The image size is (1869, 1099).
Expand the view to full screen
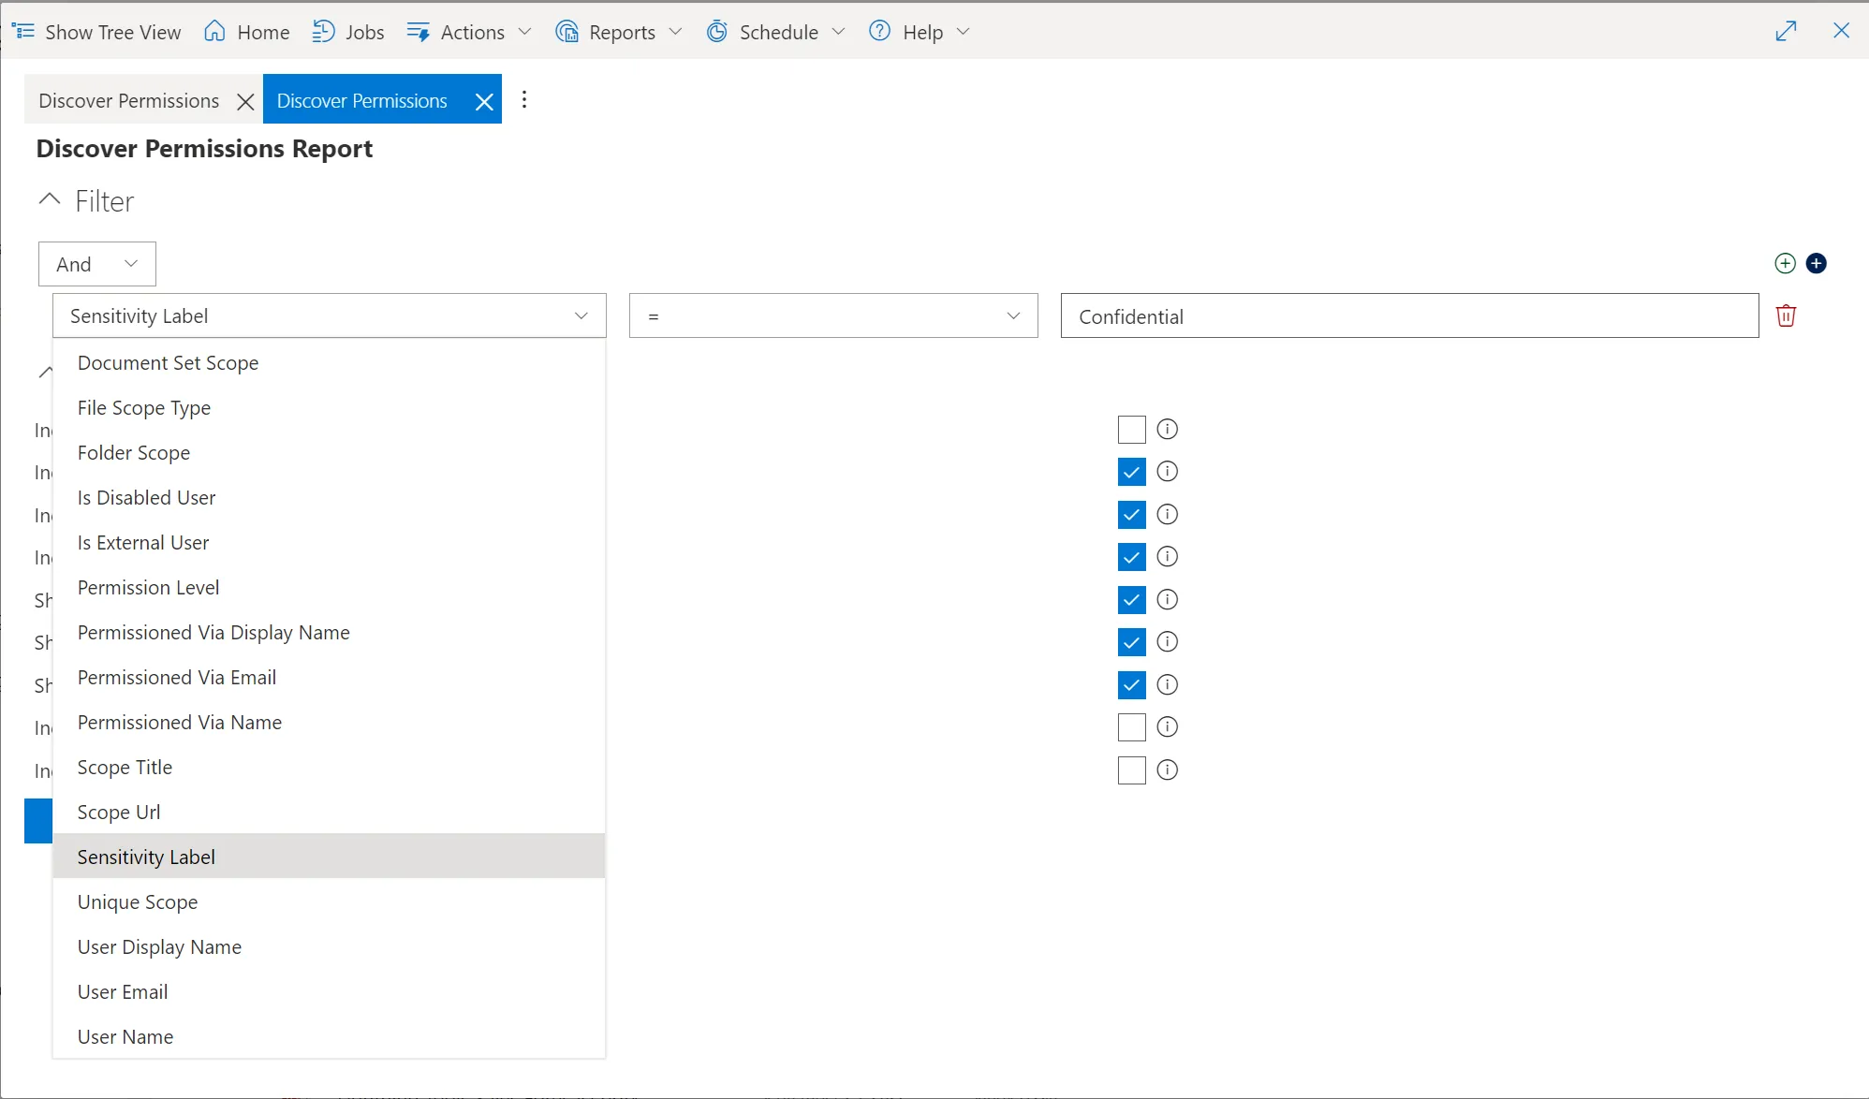(1787, 31)
